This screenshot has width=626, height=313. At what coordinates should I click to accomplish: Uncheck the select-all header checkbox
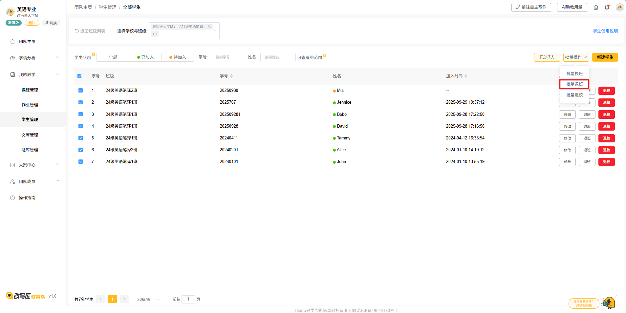click(x=79, y=76)
